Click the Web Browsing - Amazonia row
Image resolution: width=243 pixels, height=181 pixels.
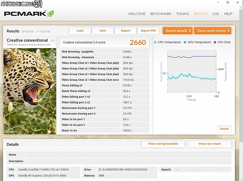[104, 57]
